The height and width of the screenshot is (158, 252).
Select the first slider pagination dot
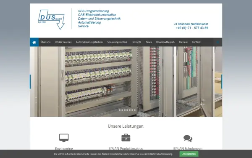(x=120, y=110)
